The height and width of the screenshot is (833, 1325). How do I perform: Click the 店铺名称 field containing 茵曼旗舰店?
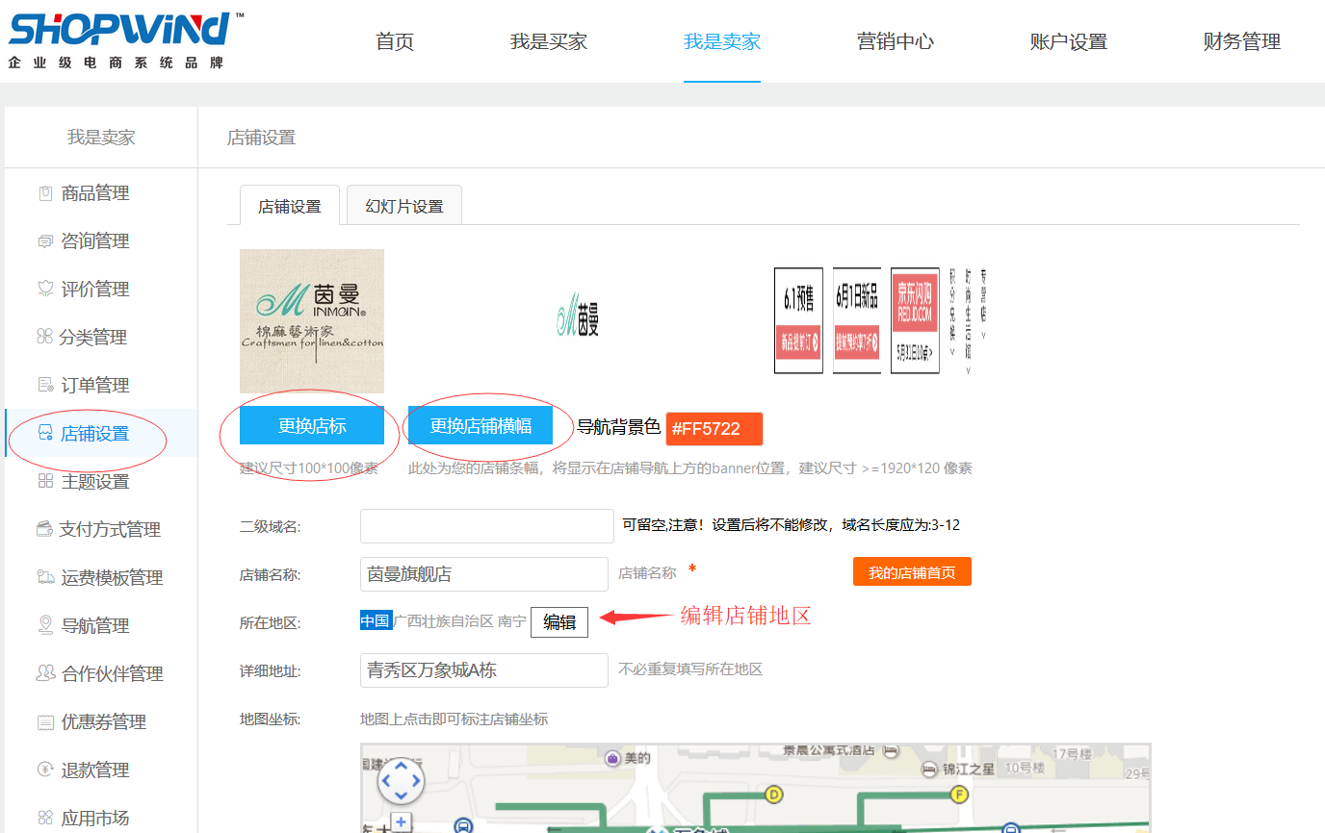coord(484,574)
